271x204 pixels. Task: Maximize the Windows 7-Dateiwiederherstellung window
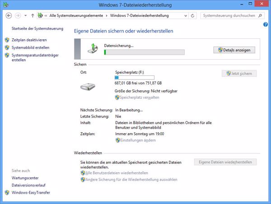tap(250, 4)
